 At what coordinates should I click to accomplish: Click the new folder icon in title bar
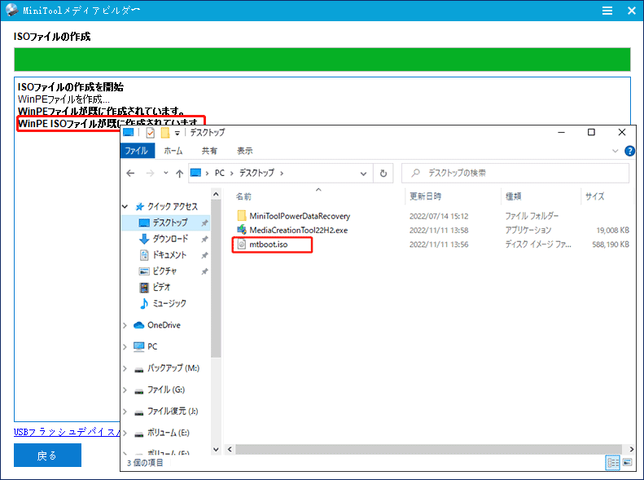coord(165,132)
